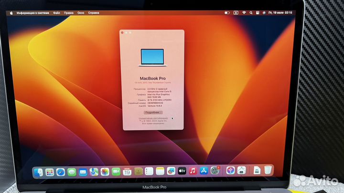The width and height of the screenshot is (344, 193).
Task: Open the Contacts app in the Dock
Action: 138,172
